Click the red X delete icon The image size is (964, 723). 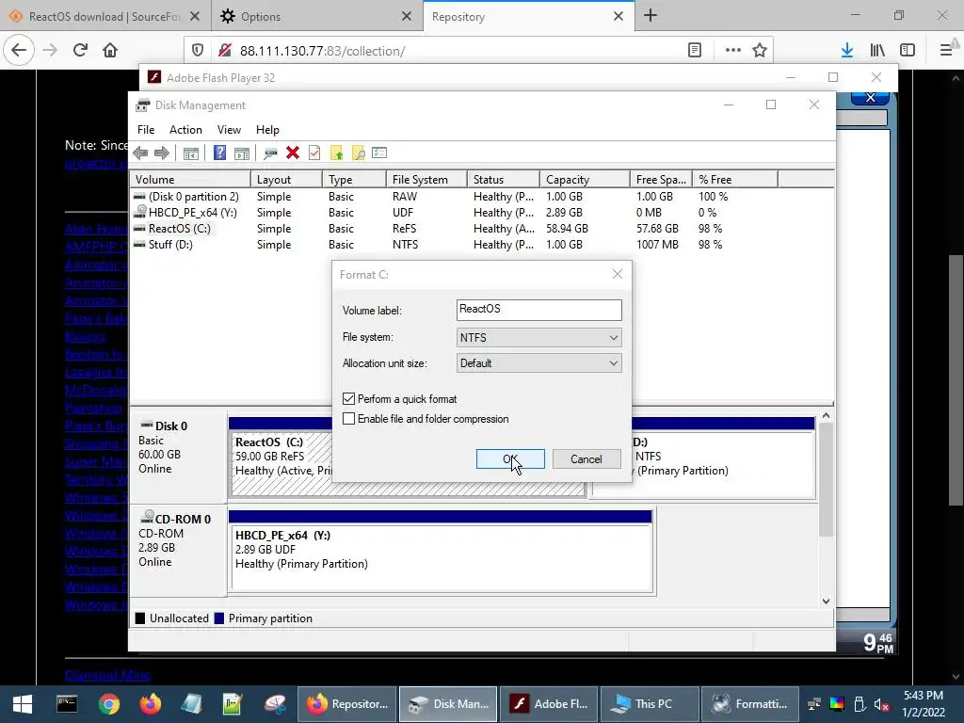293,153
